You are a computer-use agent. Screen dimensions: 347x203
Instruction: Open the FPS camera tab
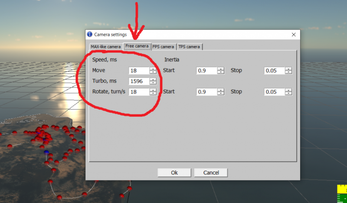[164, 47]
